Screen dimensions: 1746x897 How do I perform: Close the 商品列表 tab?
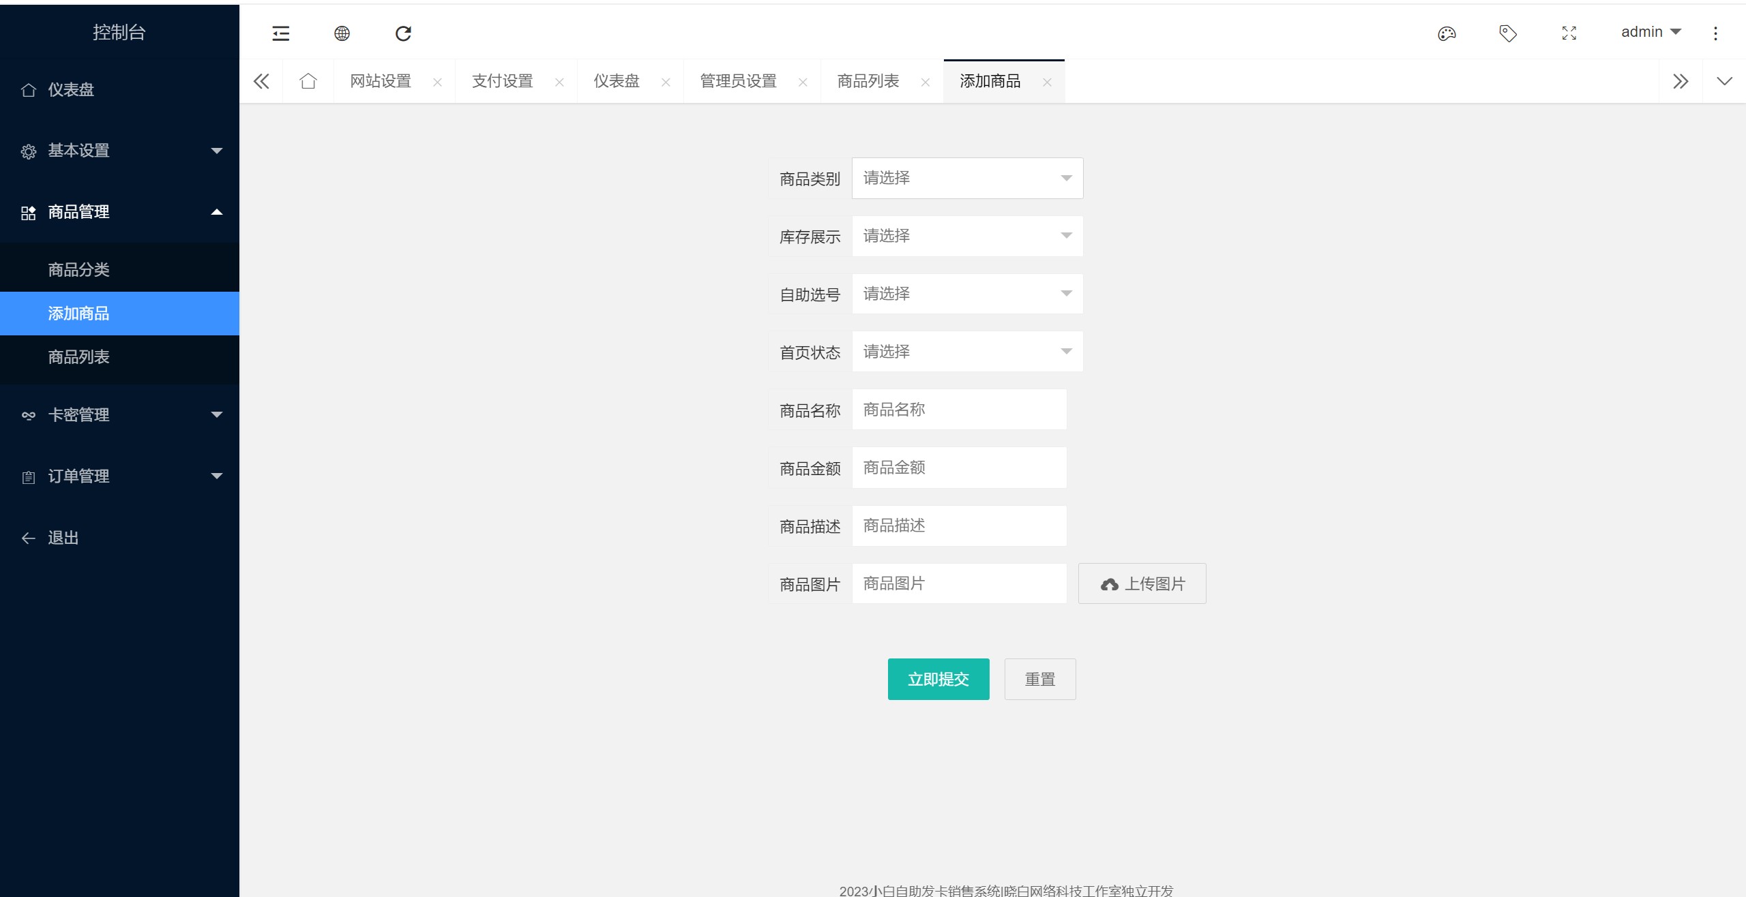click(926, 82)
